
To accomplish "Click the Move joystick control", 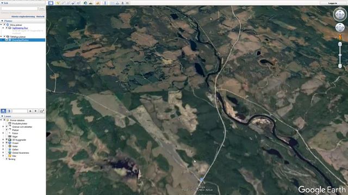I will [340, 28].
